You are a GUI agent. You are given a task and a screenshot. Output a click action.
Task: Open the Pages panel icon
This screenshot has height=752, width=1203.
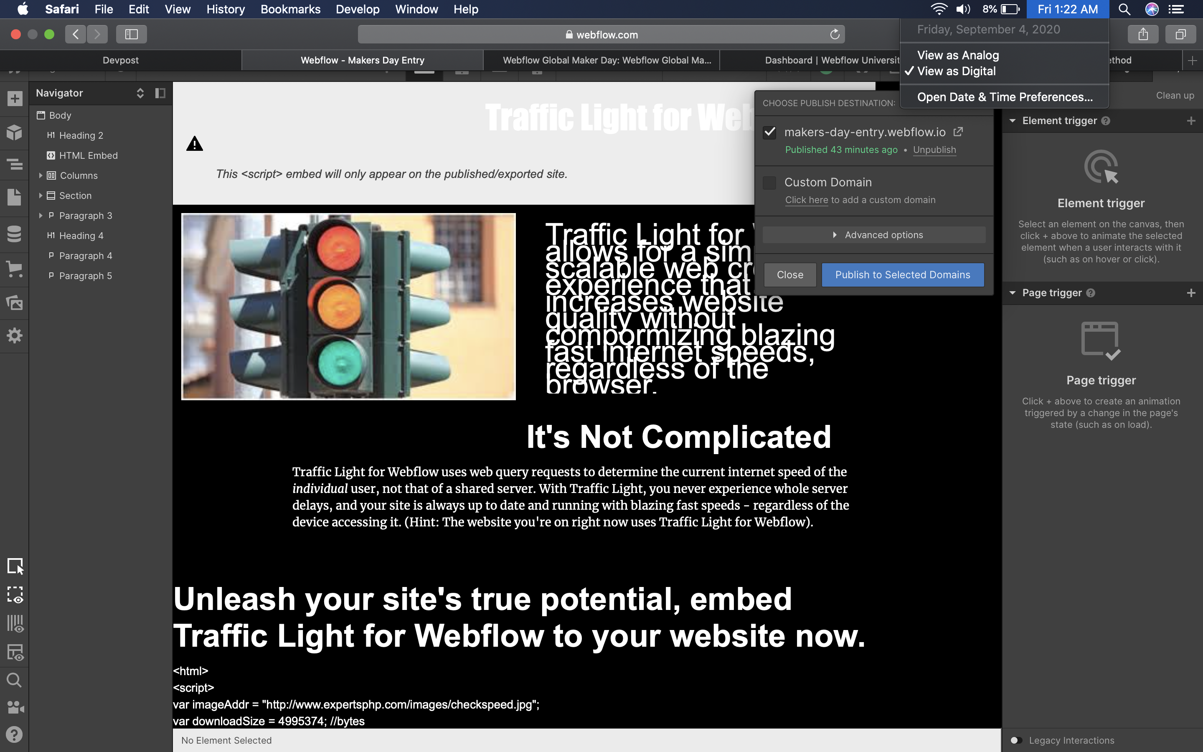(x=15, y=197)
